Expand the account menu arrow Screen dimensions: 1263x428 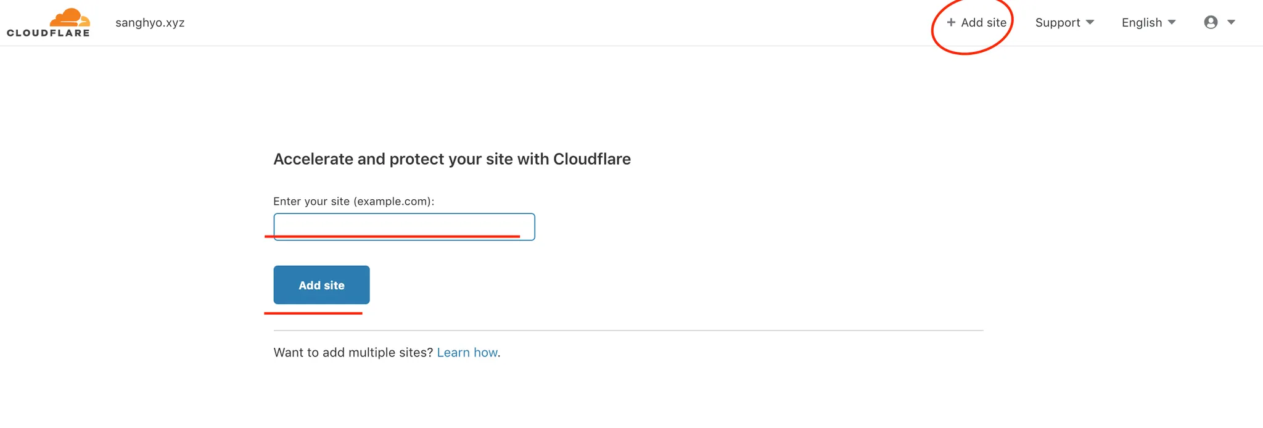pyautogui.click(x=1231, y=23)
